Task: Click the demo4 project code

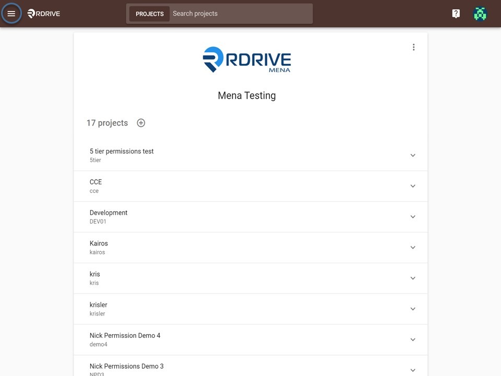Action: pyautogui.click(x=99, y=344)
